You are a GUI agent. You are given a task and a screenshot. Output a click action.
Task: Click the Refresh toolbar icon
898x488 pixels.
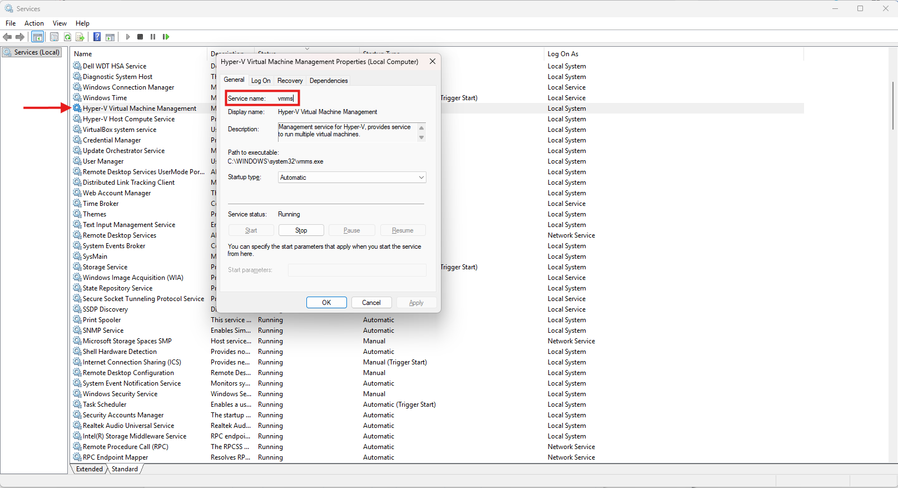(67, 37)
